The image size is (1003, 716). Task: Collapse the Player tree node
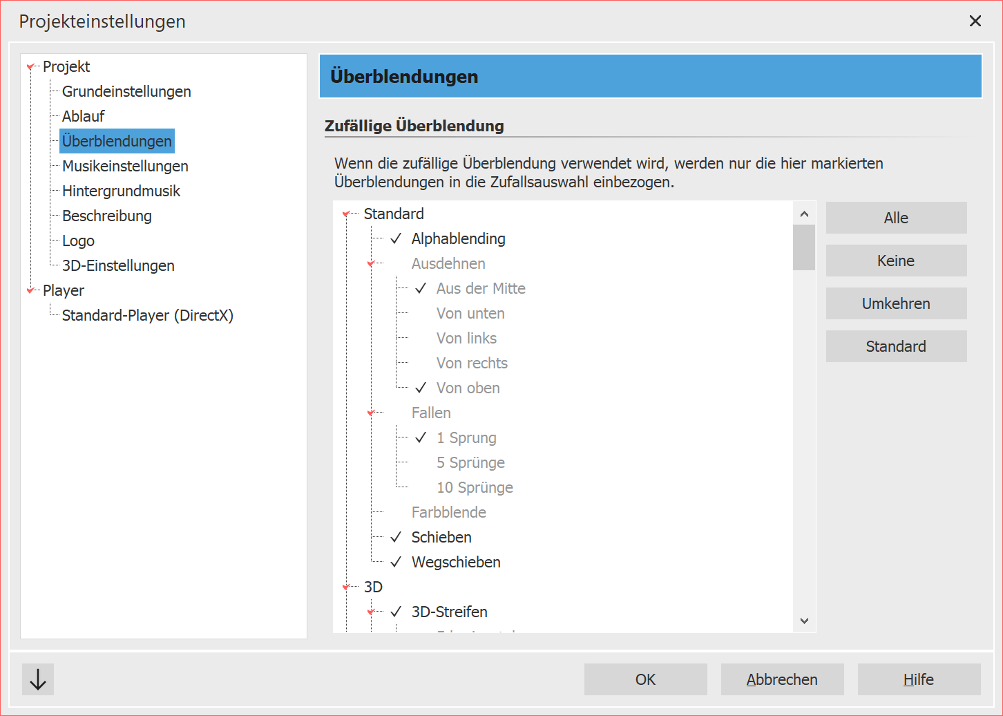[30, 291]
